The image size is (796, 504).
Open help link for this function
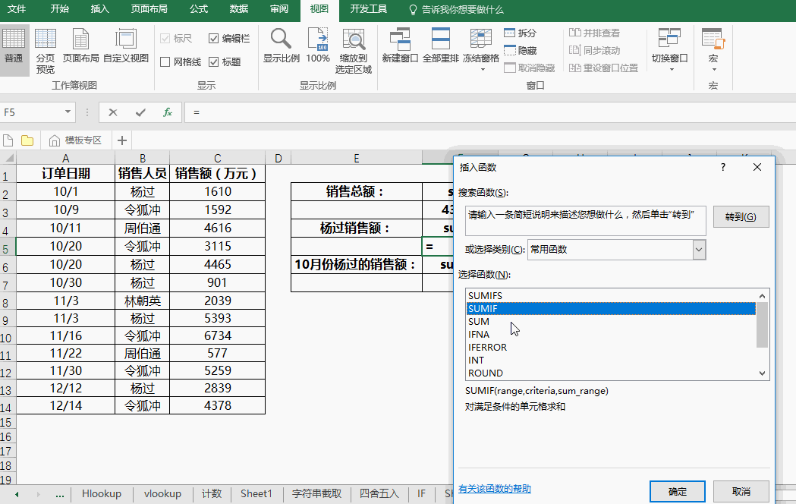[495, 489]
